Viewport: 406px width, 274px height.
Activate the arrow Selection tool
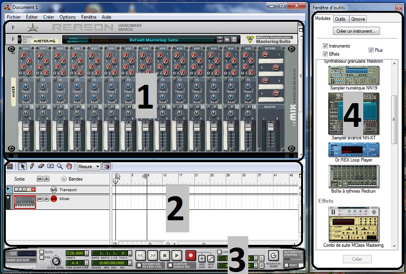tap(23, 166)
